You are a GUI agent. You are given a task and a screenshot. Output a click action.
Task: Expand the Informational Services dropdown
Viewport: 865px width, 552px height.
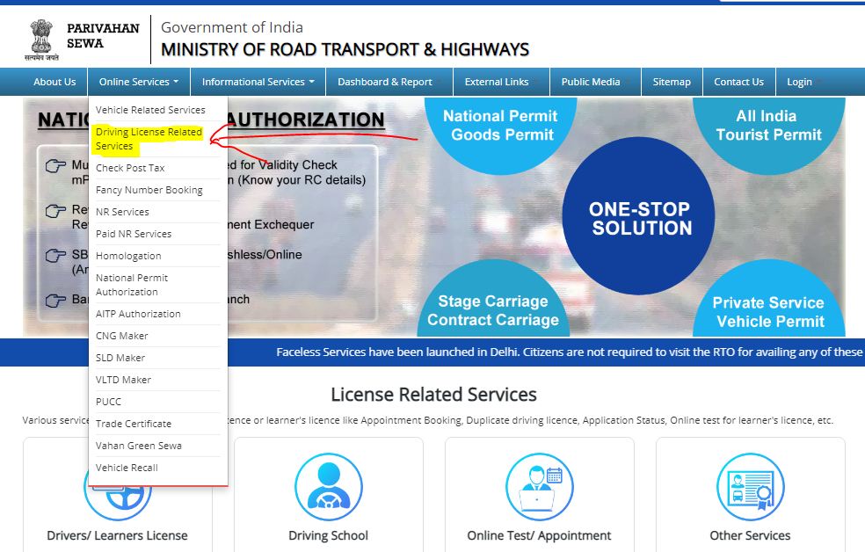coord(257,81)
